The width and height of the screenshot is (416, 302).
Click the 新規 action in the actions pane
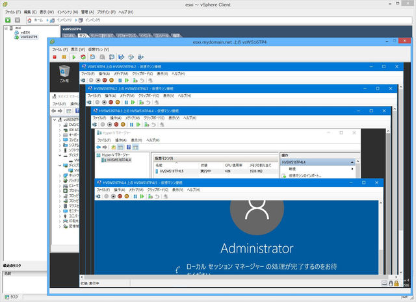(x=292, y=169)
